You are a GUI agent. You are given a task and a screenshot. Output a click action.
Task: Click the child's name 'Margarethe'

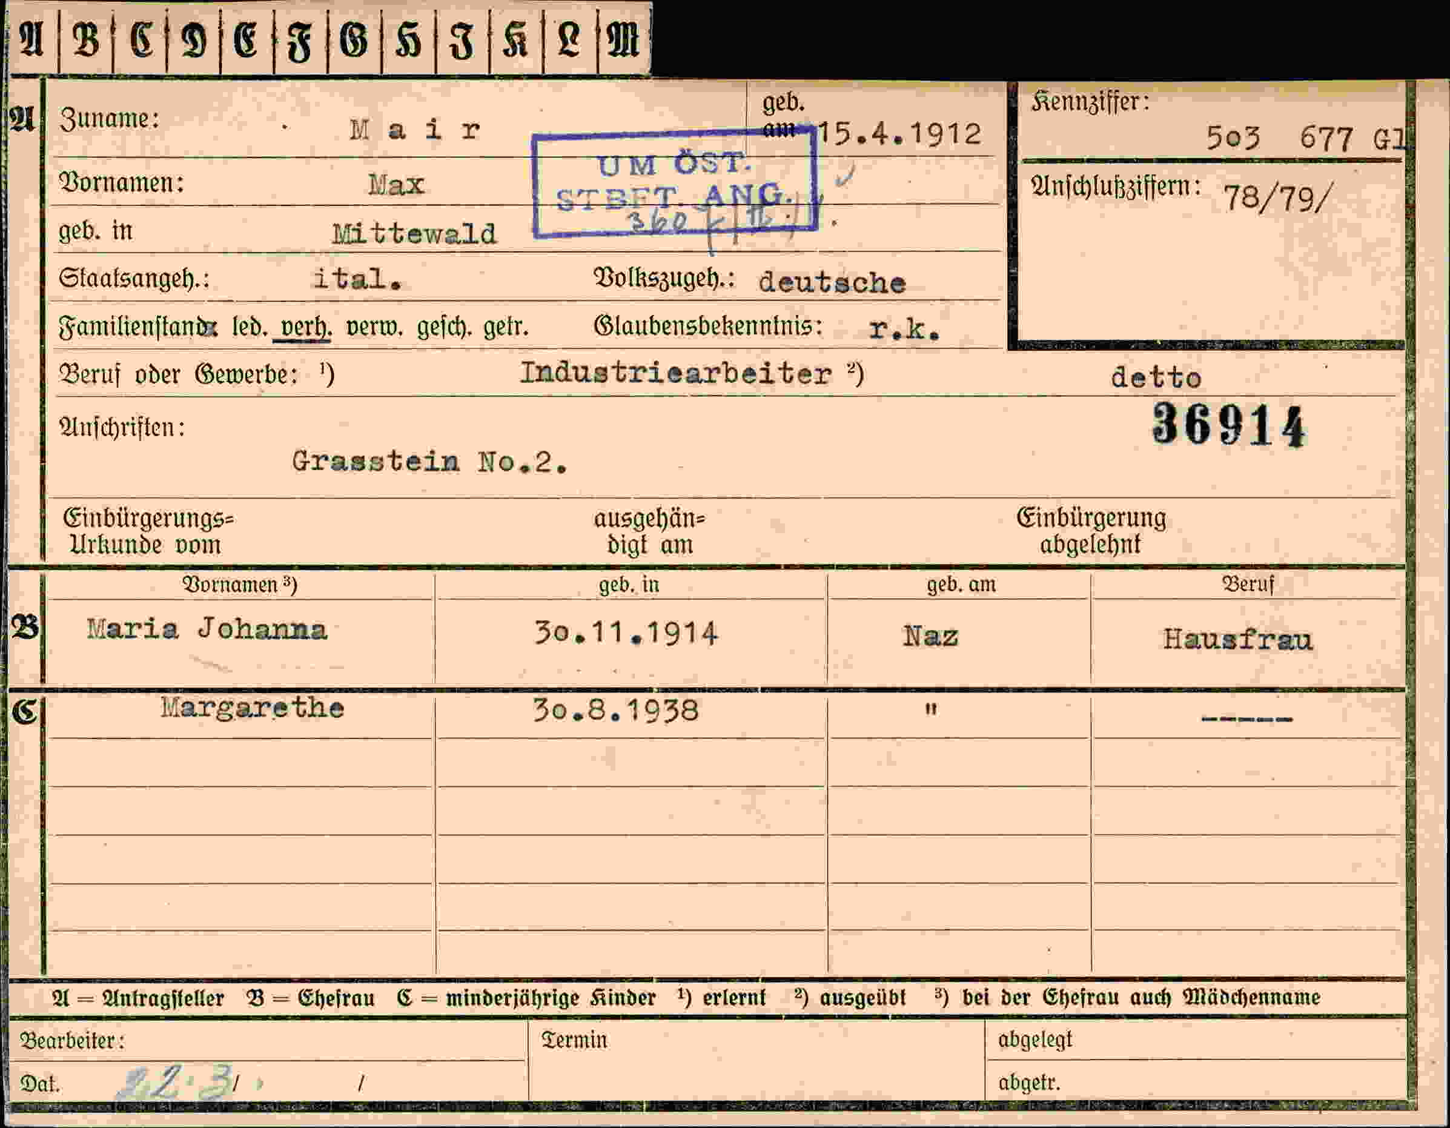253,708
